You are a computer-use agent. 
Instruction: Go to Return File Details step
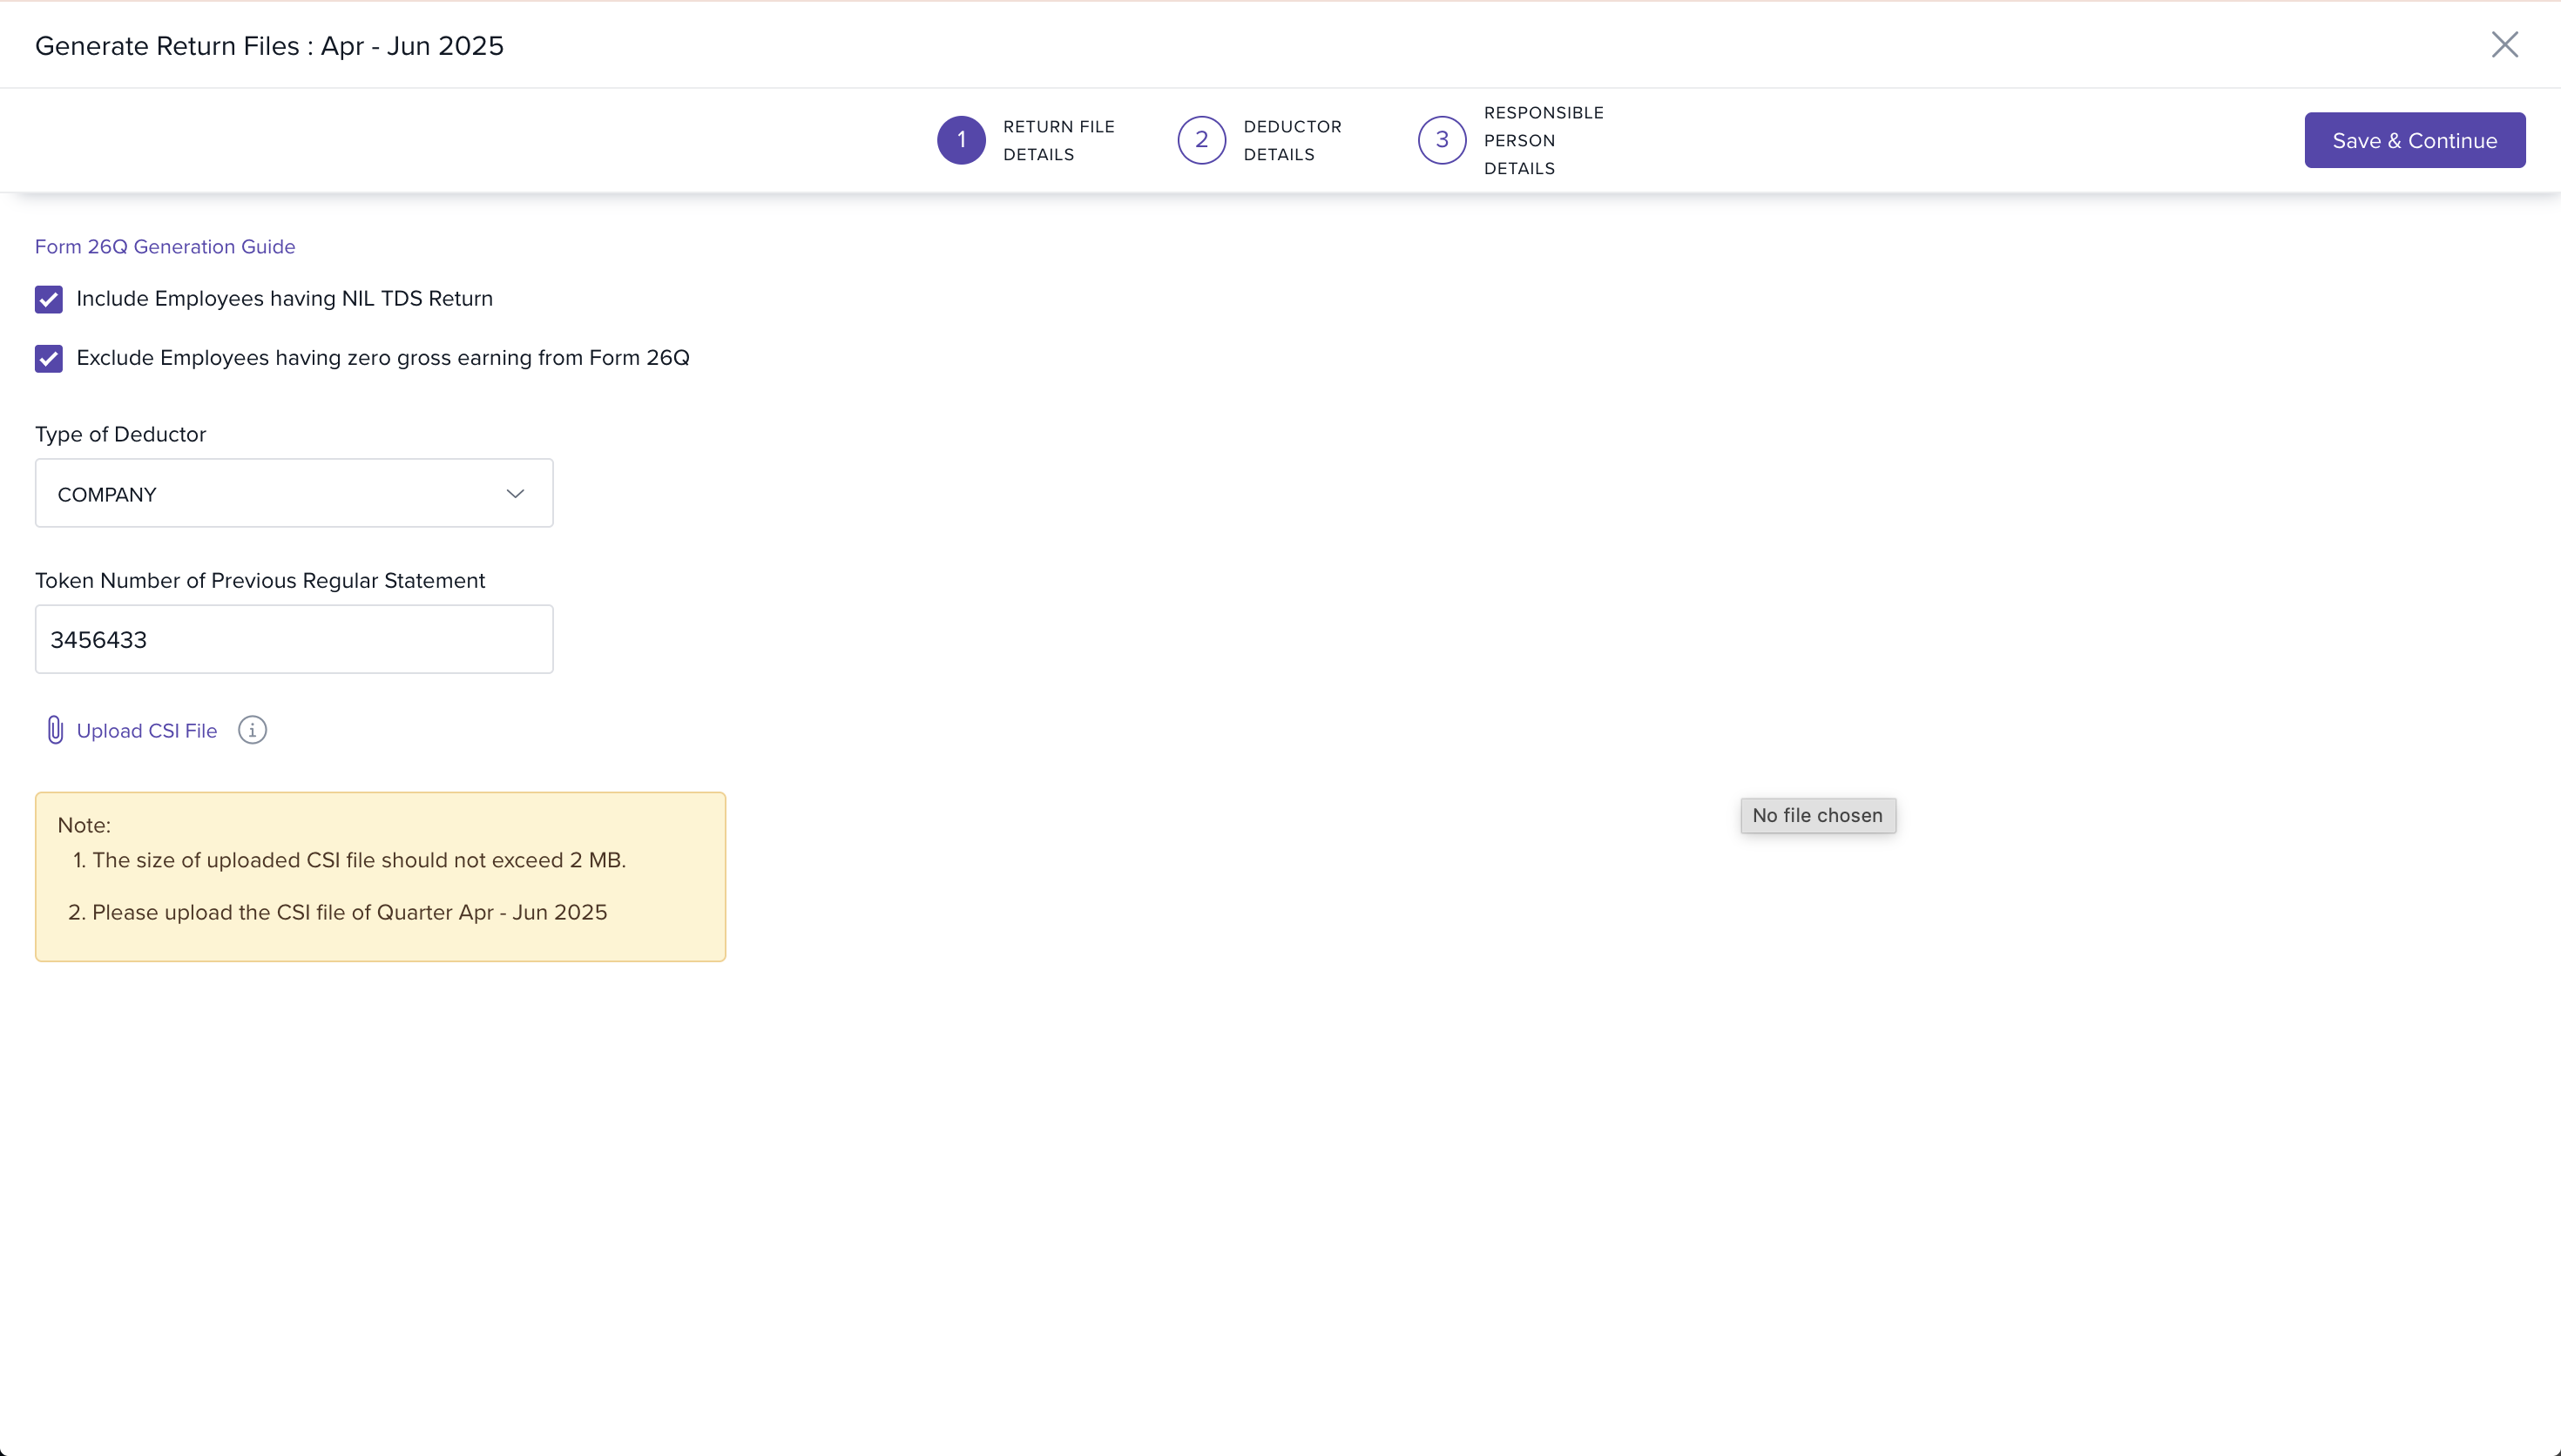pyautogui.click(x=1058, y=140)
